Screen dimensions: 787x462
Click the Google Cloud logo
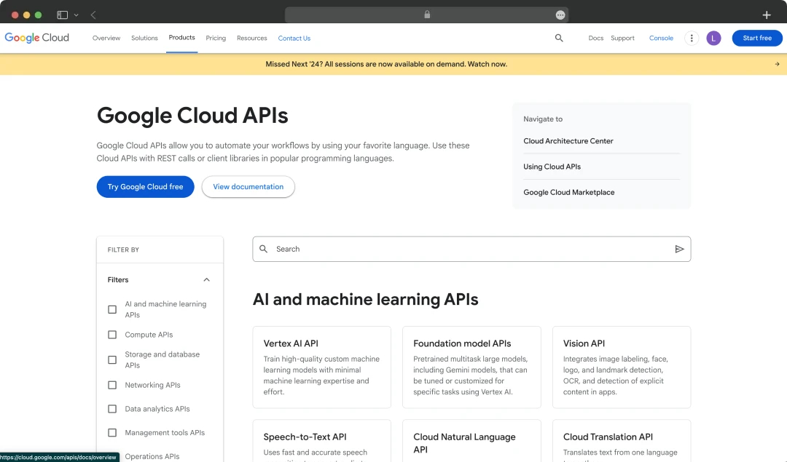36,37
